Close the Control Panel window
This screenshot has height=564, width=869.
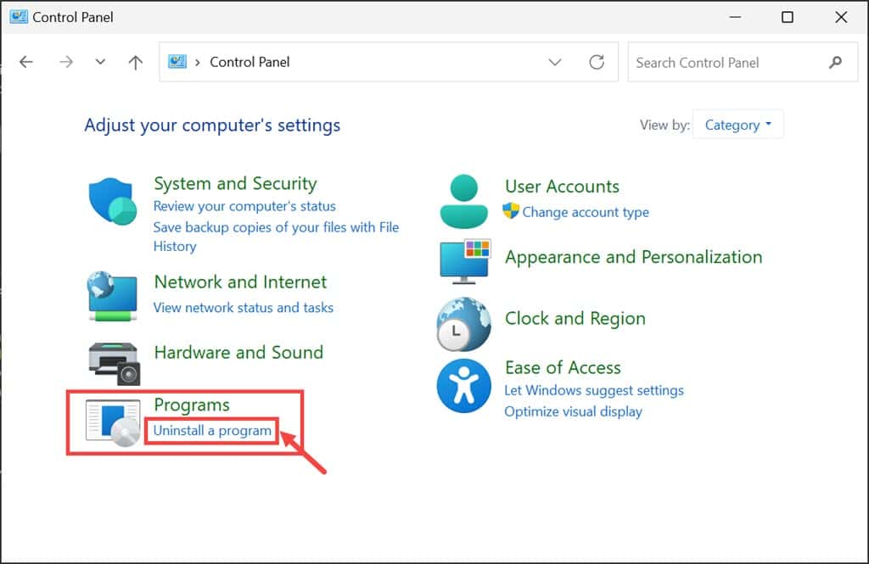click(841, 17)
